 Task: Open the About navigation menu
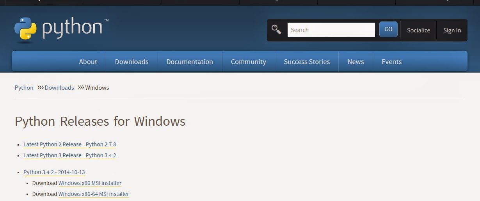88,62
